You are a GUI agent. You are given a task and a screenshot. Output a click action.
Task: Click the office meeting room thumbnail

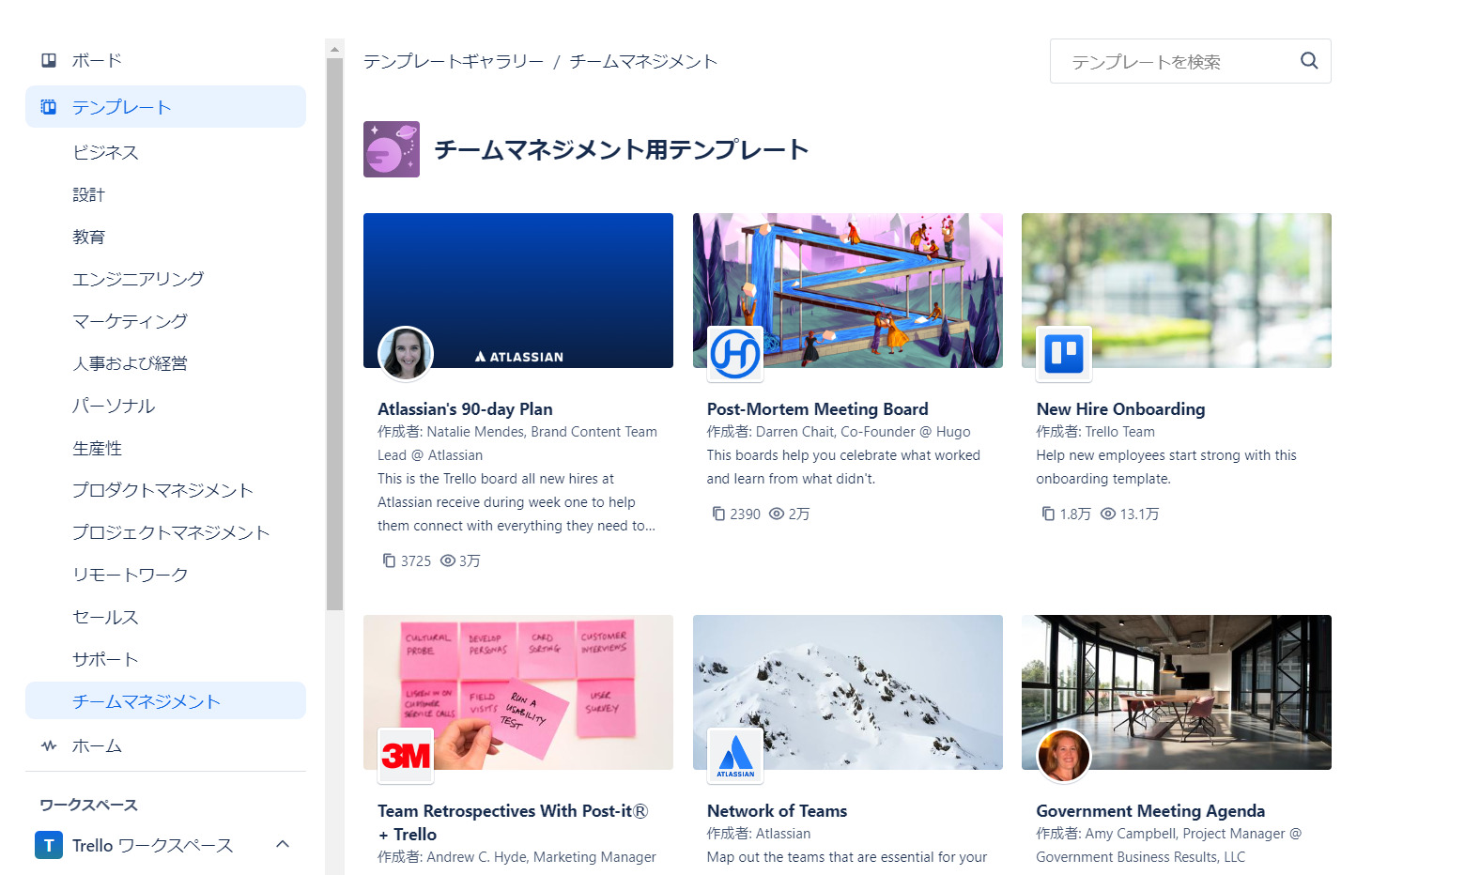click(x=1177, y=692)
